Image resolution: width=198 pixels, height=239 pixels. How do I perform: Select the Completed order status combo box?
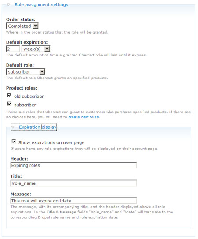tap(22, 26)
